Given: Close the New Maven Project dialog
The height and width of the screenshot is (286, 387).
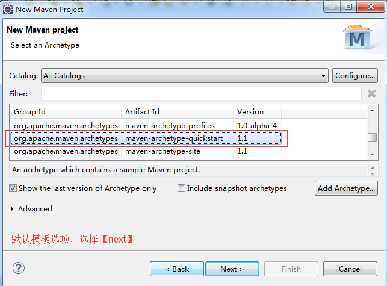Looking at the screenshot, I should pos(371,7).
